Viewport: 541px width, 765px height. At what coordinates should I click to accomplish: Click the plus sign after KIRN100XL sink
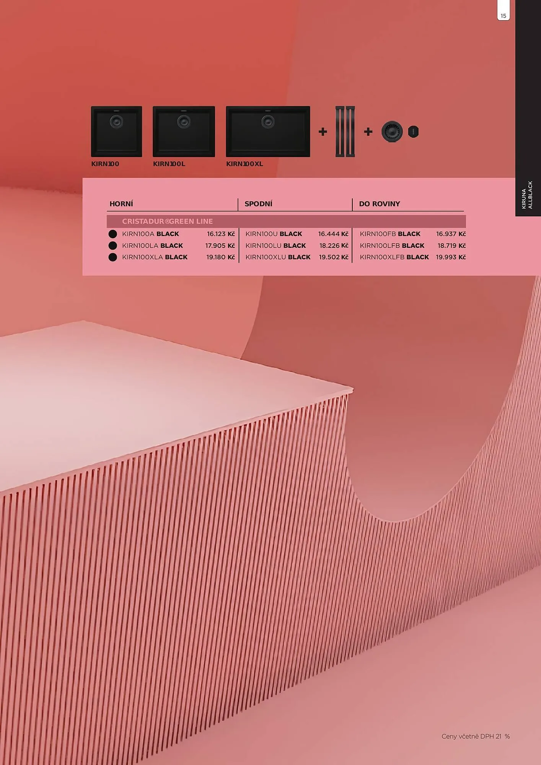323,132
